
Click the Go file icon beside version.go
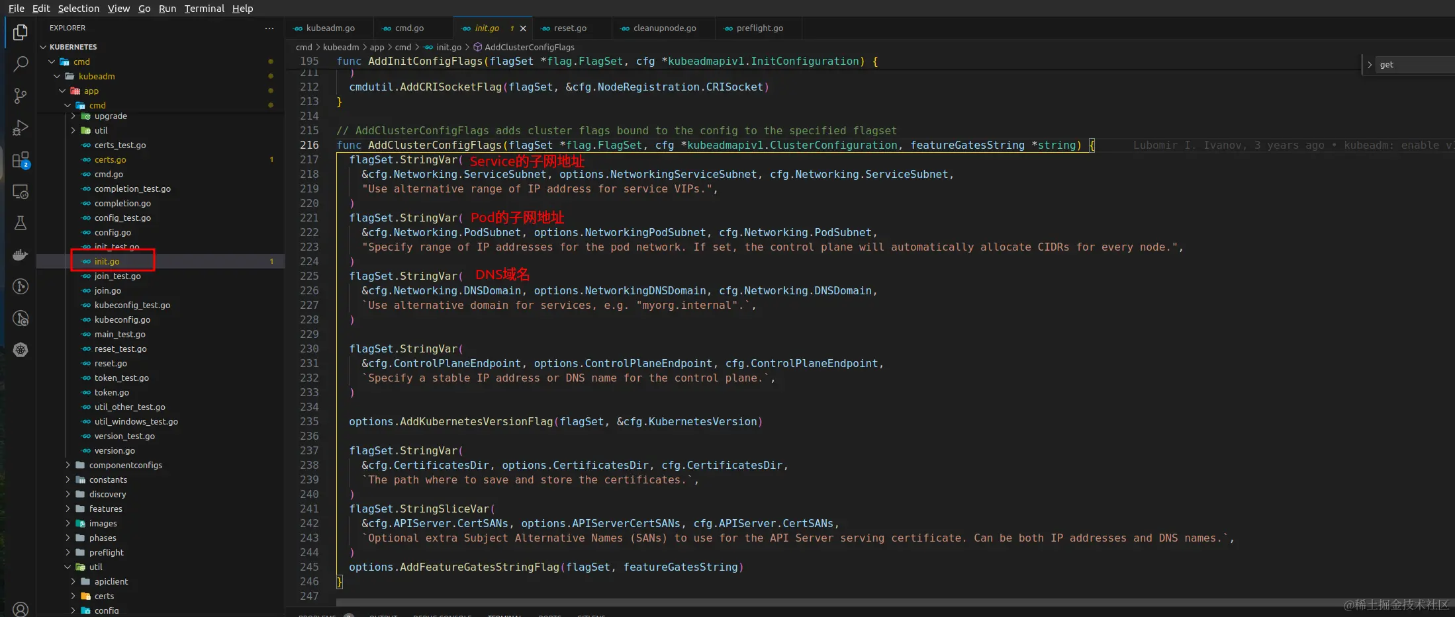[x=86, y=450]
